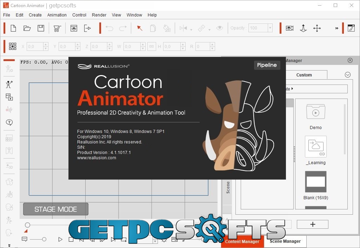Click the timeline scrubber handle
This screenshot has height=248, width=360.
tap(28, 225)
